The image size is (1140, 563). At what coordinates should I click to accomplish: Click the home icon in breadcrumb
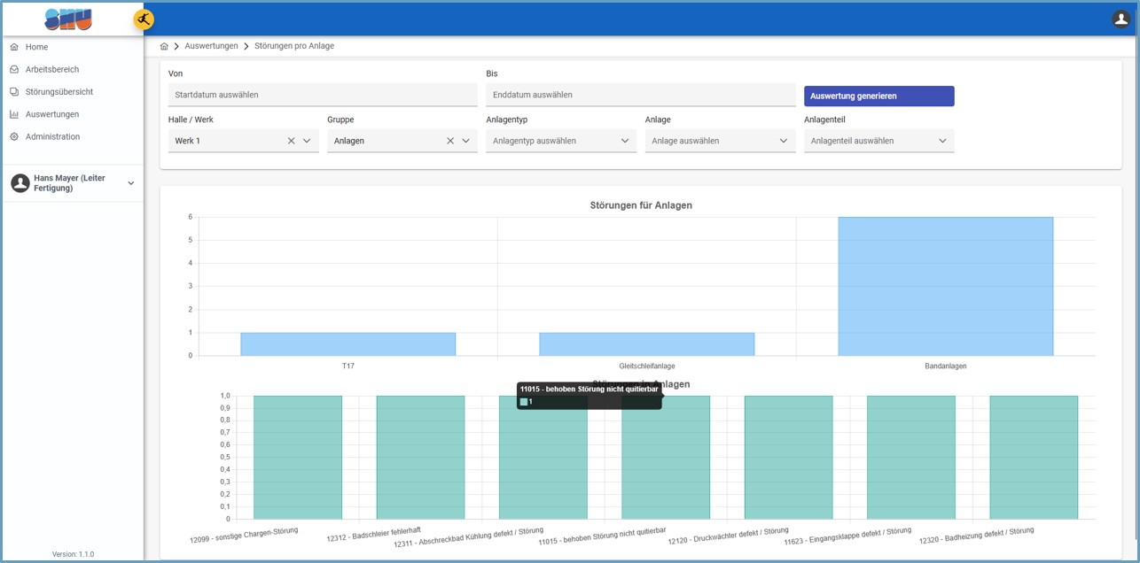(x=164, y=46)
